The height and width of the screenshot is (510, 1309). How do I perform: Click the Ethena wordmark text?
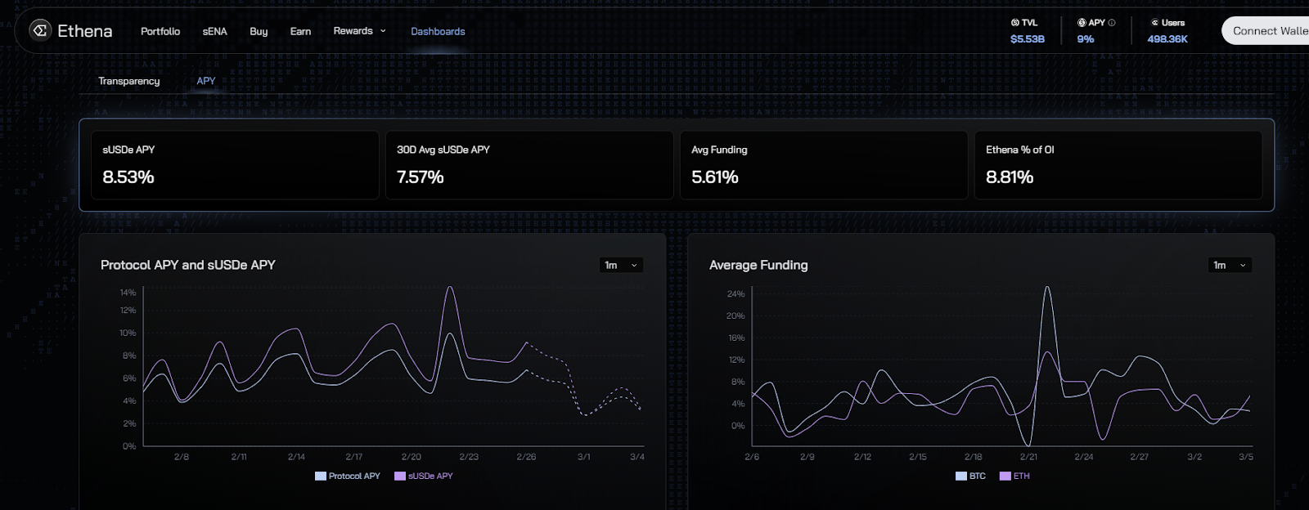click(85, 31)
